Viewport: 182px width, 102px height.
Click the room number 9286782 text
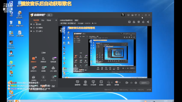pyautogui.click(x=88, y=23)
